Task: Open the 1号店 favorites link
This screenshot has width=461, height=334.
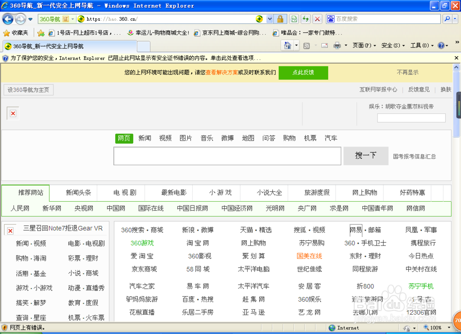Action: click(x=84, y=33)
